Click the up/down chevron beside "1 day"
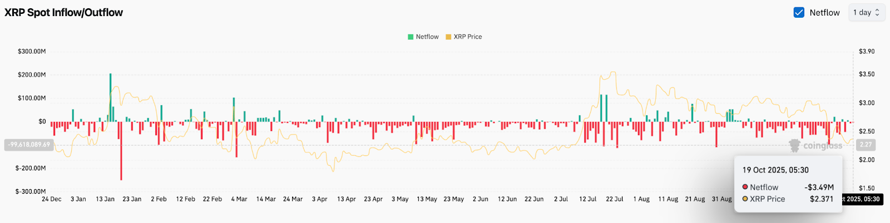Image resolution: width=890 pixels, height=223 pixels. tap(877, 12)
